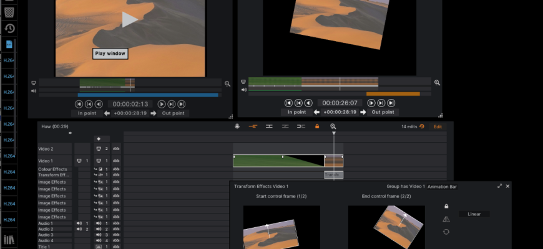Jump to end in record viewer
The width and height of the screenshot is (543, 249).
(391, 103)
